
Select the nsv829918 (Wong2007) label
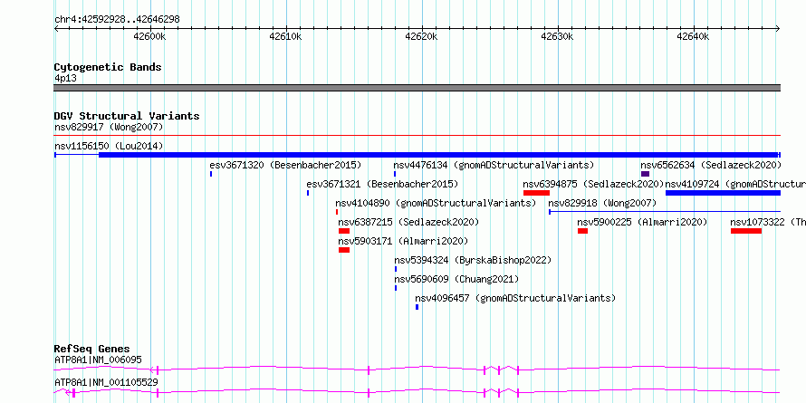coord(602,203)
